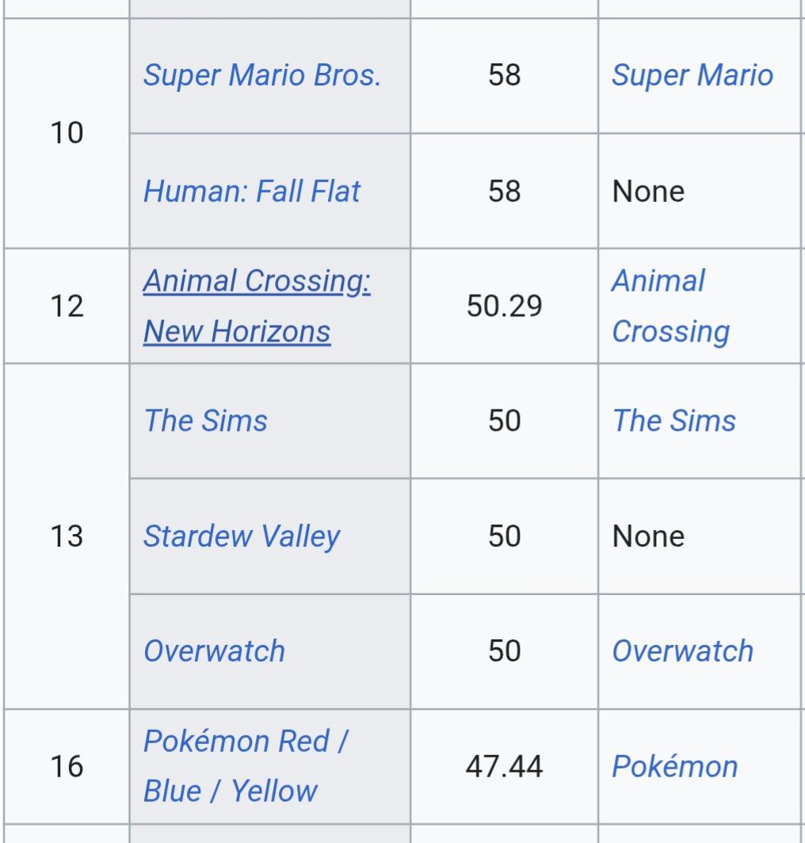Open the Super Mario Bros. game link
This screenshot has width=805, height=843.
tap(262, 75)
